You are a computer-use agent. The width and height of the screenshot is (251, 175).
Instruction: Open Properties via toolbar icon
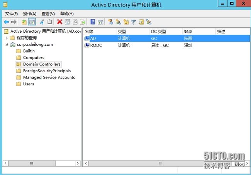pyautogui.click(x=68, y=22)
